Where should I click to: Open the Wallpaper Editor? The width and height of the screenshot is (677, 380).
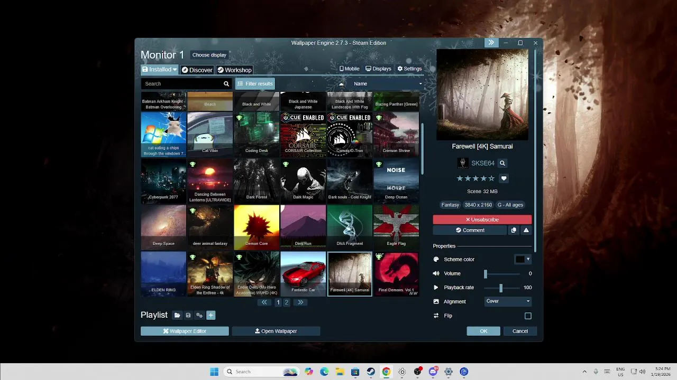pyautogui.click(x=185, y=331)
